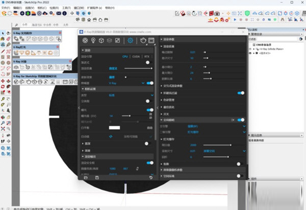Open the 窗口(W) menu
Viewport: 306px width, 210px height.
[x=79, y=8]
